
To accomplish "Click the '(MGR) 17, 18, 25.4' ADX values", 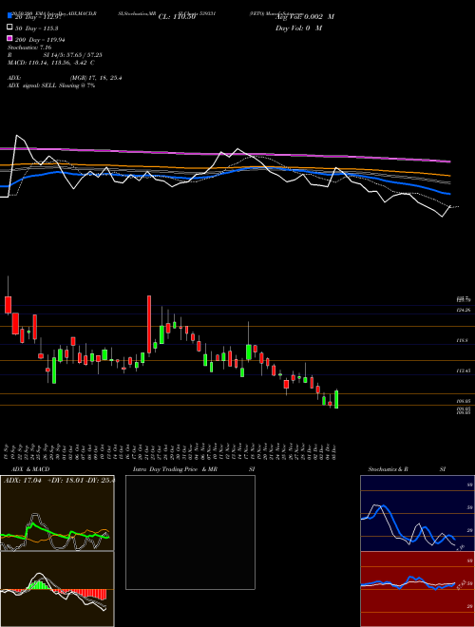I will pyautogui.click(x=96, y=78).
